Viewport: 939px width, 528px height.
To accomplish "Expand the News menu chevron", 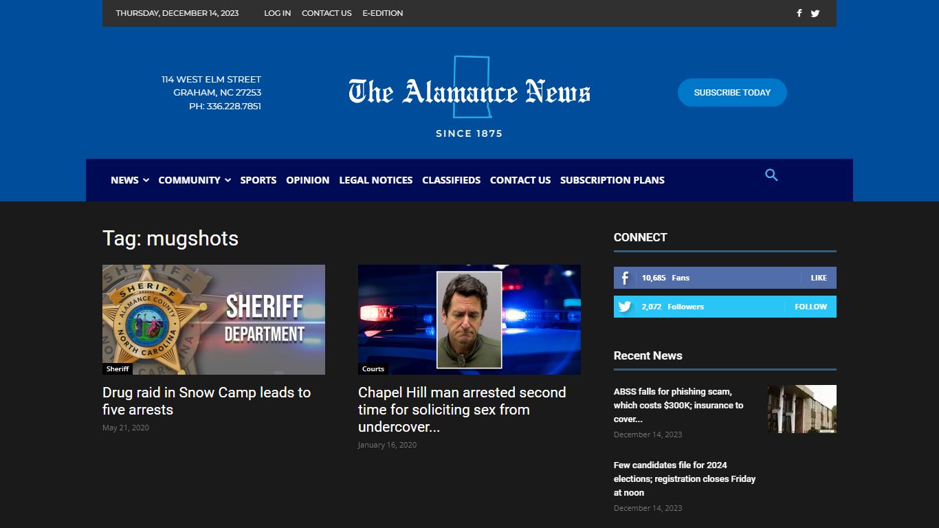I will pos(146,180).
